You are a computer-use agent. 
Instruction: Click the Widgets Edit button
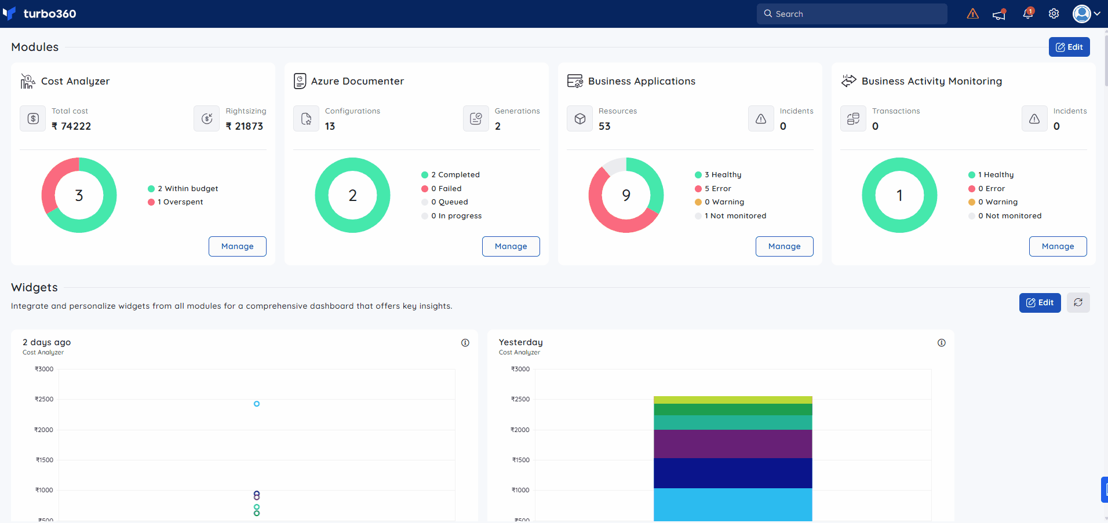click(x=1040, y=302)
